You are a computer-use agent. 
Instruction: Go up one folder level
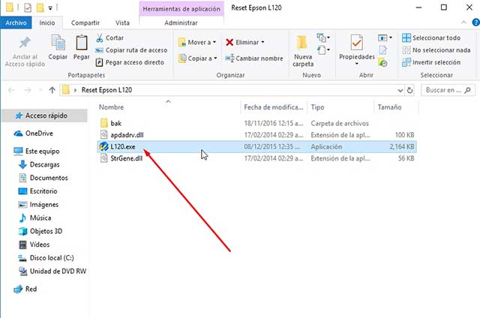pyautogui.click(x=52, y=90)
